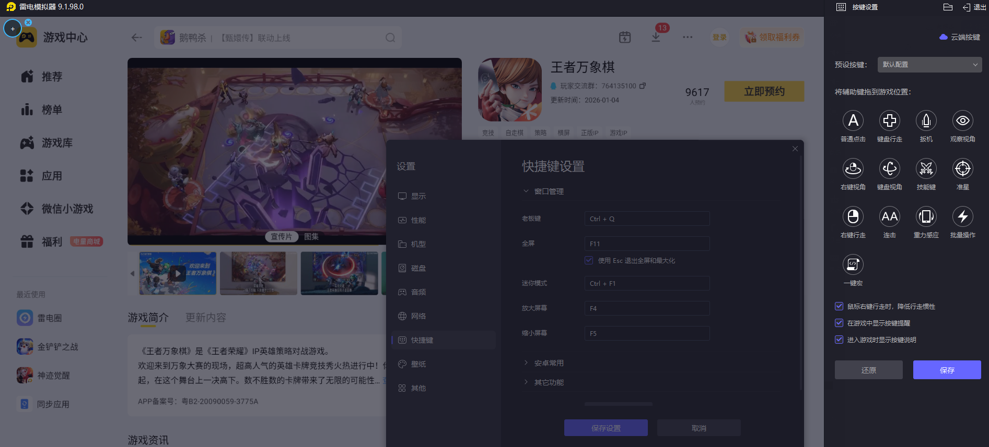
Task: Open 显示 settings category
Action: pos(444,196)
